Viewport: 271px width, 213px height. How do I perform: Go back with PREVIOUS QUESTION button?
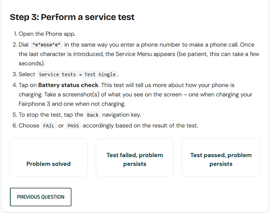pyautogui.click(x=41, y=197)
